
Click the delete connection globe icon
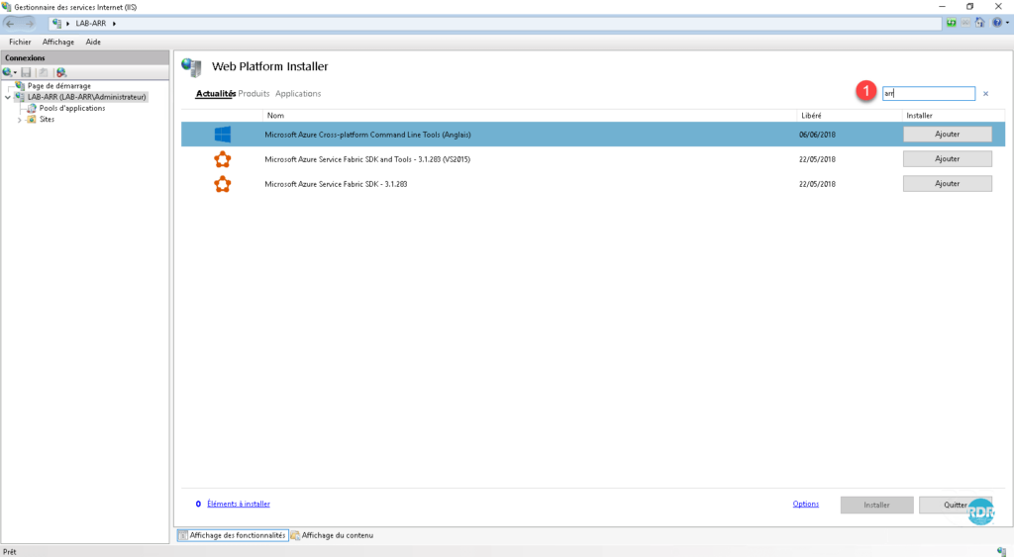[61, 72]
